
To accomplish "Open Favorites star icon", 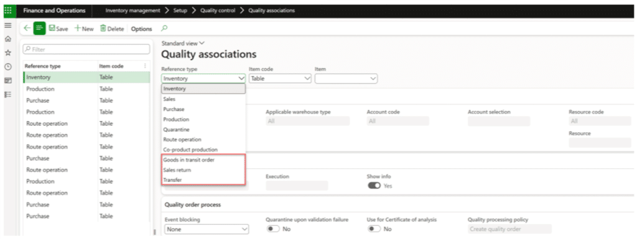I will point(7,53).
